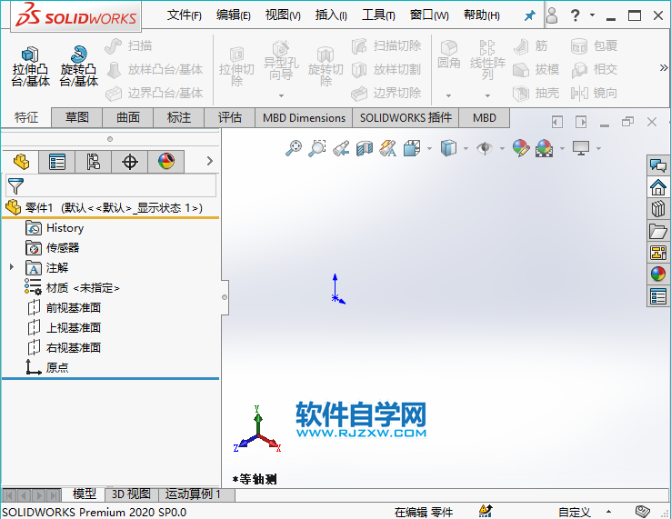671x519 pixels.
Task: Open the 线性阵列 dropdown arrow
Action: (x=487, y=95)
